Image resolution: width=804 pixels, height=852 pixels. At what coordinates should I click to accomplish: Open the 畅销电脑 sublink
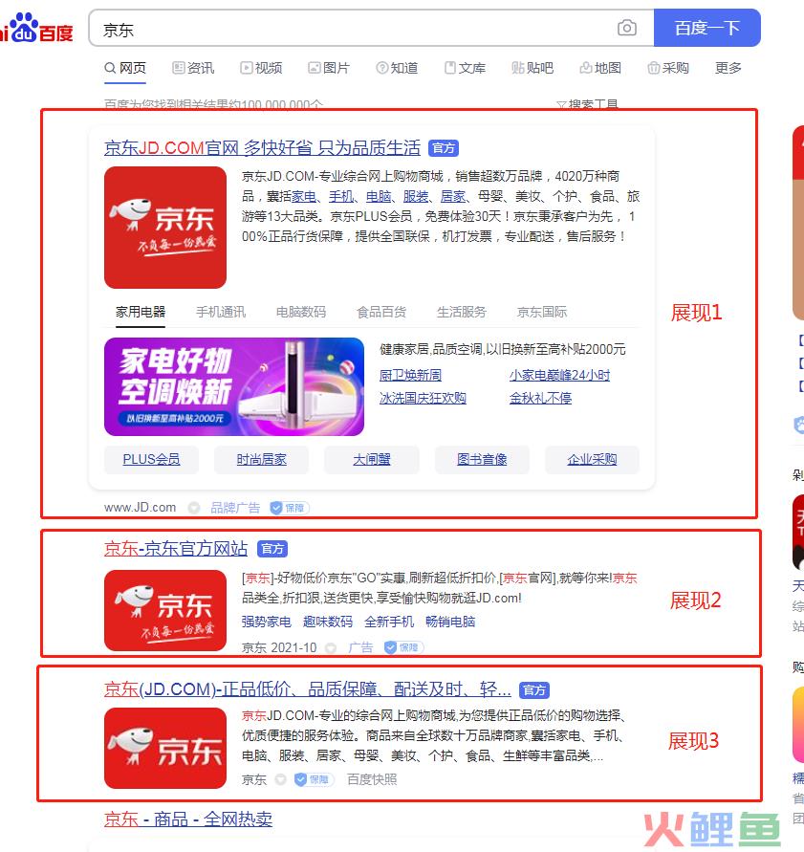[x=450, y=622]
